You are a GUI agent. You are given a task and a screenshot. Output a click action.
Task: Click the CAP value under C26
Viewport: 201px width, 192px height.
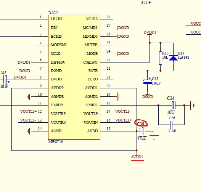tap(172, 131)
